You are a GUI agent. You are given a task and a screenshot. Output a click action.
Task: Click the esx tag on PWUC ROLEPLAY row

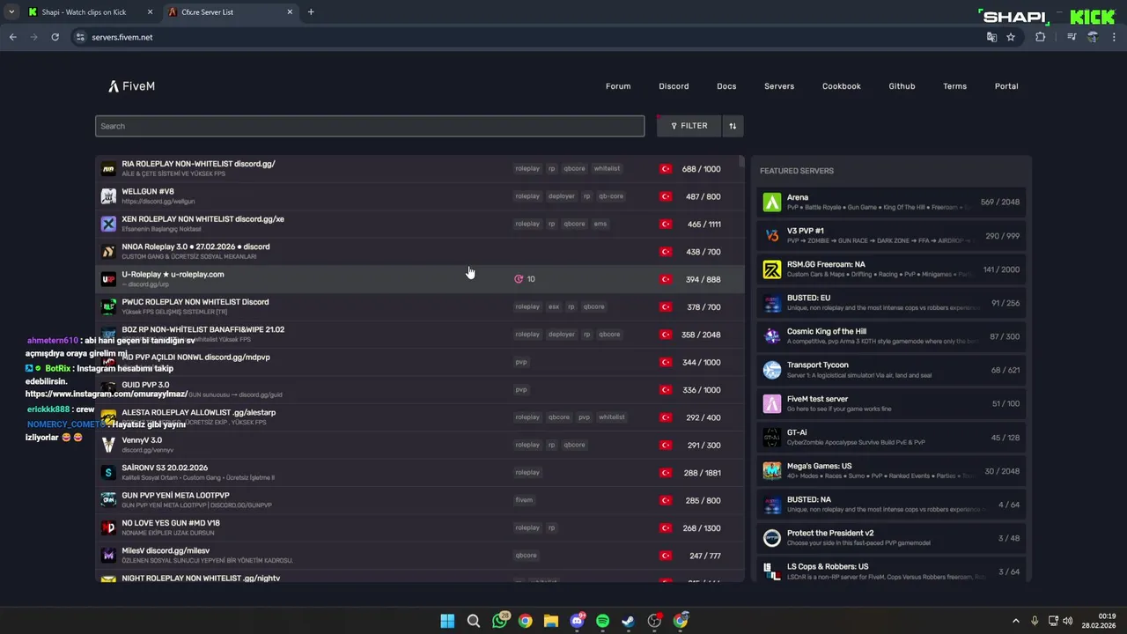click(554, 306)
